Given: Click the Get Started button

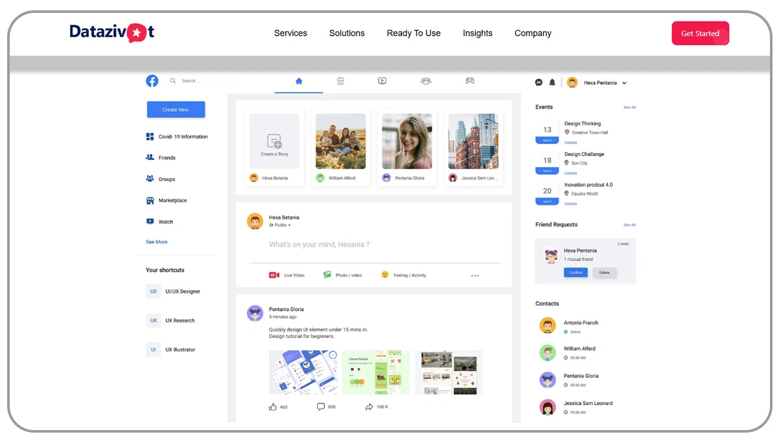Looking at the screenshot, I should pyautogui.click(x=700, y=34).
